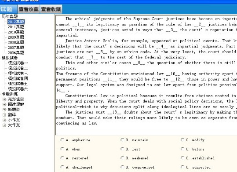Open the 2009真题 paper
237x172 pixels.
(16, 37)
